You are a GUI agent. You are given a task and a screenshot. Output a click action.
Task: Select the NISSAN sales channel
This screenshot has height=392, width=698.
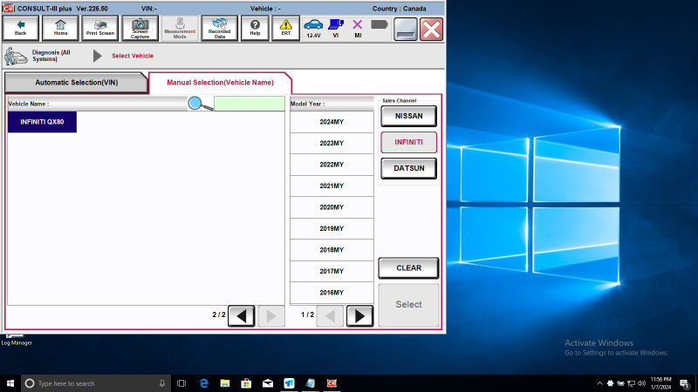coord(408,116)
